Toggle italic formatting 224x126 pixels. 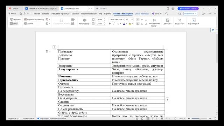(x=114, y=23)
